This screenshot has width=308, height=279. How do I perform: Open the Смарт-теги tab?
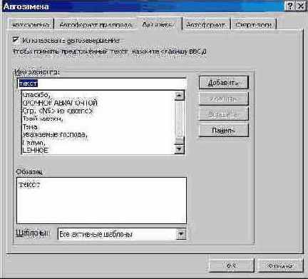[x=253, y=24]
